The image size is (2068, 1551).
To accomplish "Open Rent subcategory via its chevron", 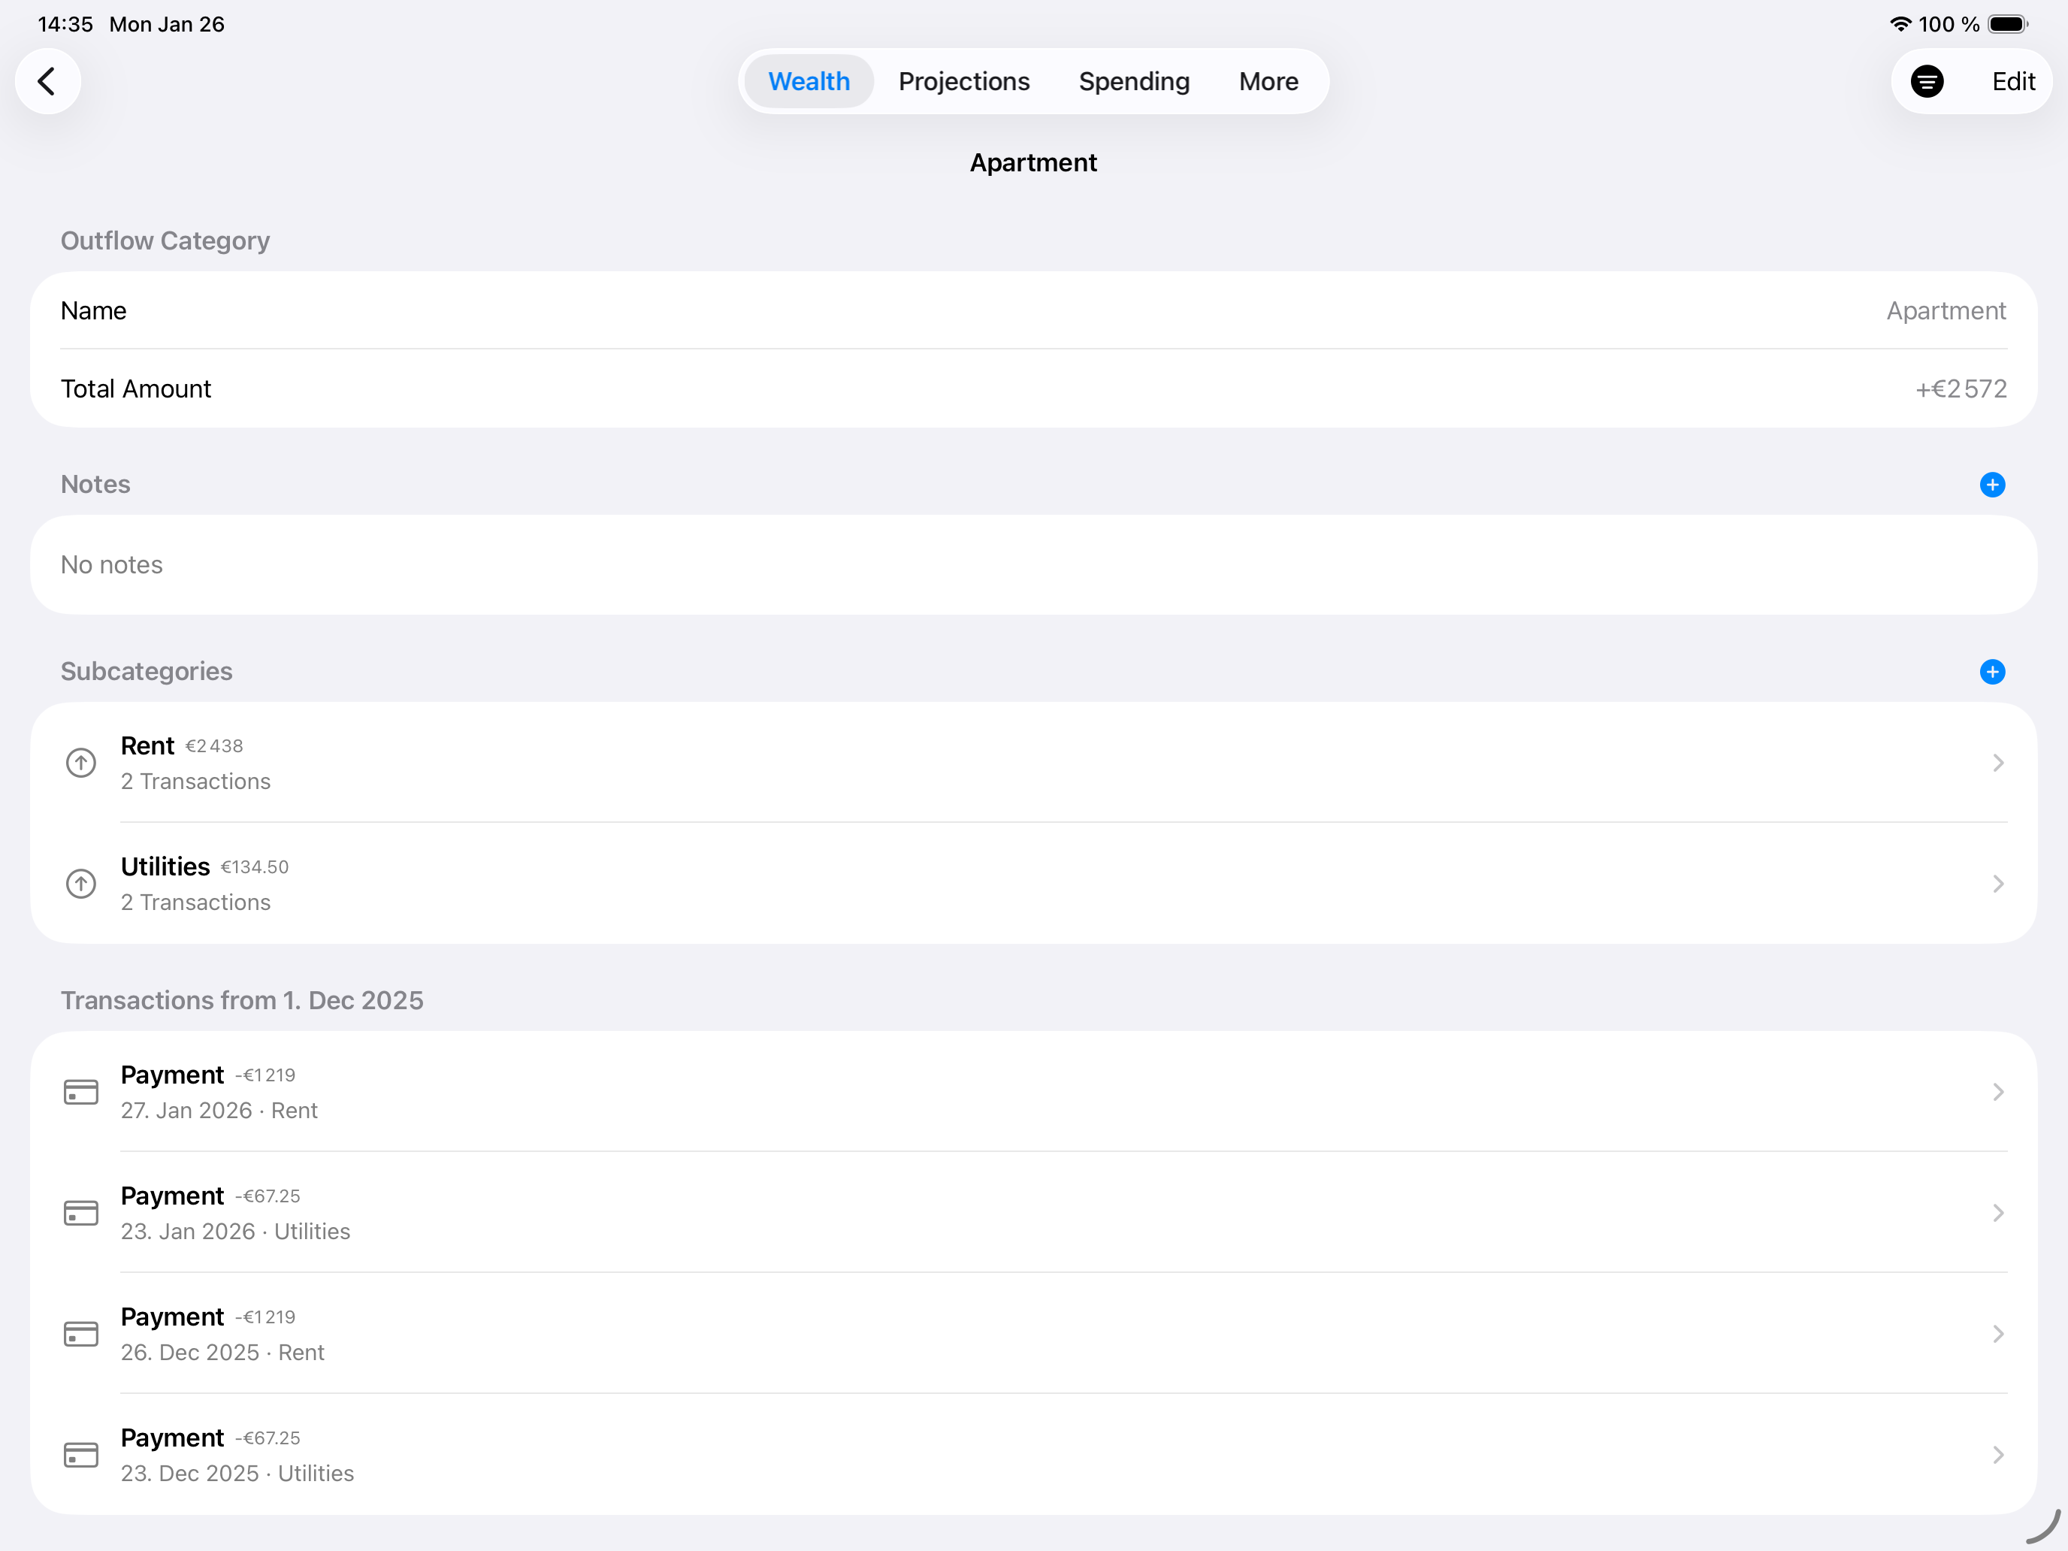I will 1998,763.
